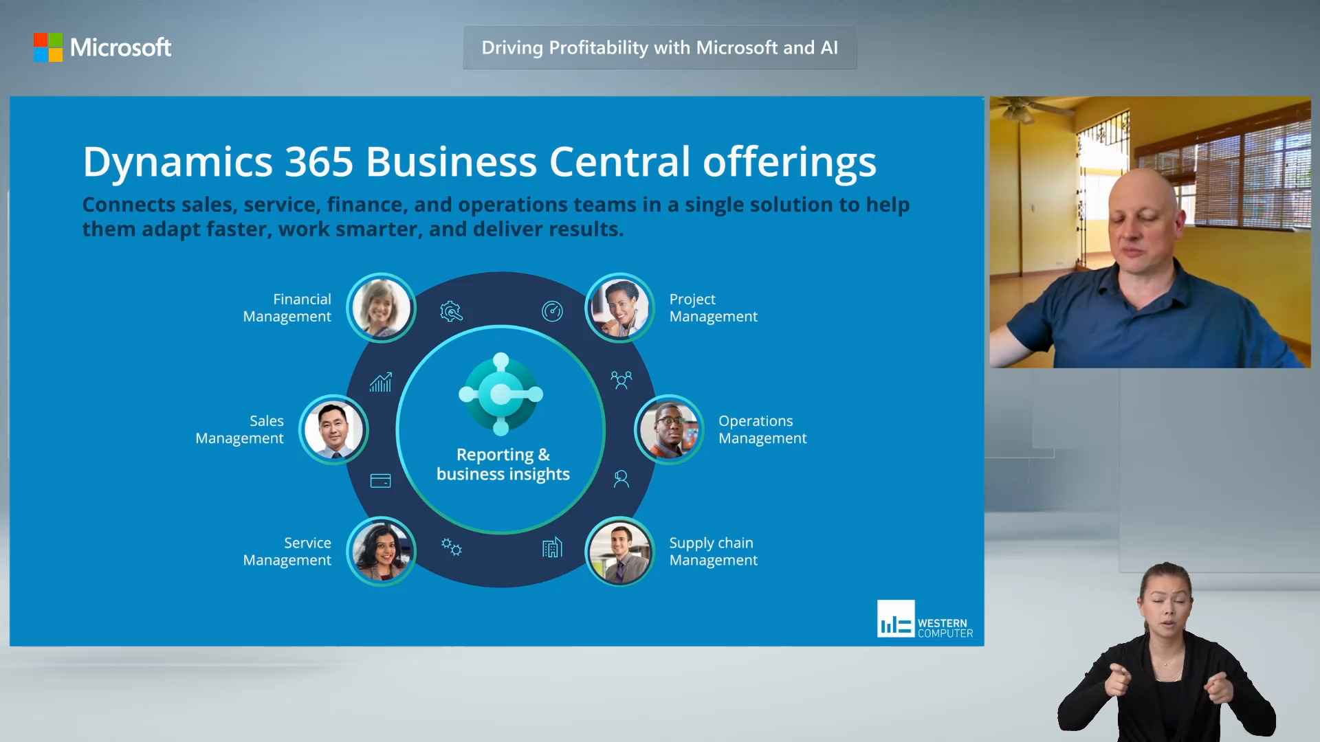The image size is (1320, 742).
Task: Click the people group icon above Operations Management
Action: pos(621,378)
